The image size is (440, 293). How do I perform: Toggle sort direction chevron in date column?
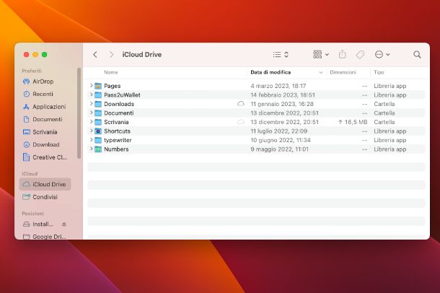pyautogui.click(x=321, y=72)
